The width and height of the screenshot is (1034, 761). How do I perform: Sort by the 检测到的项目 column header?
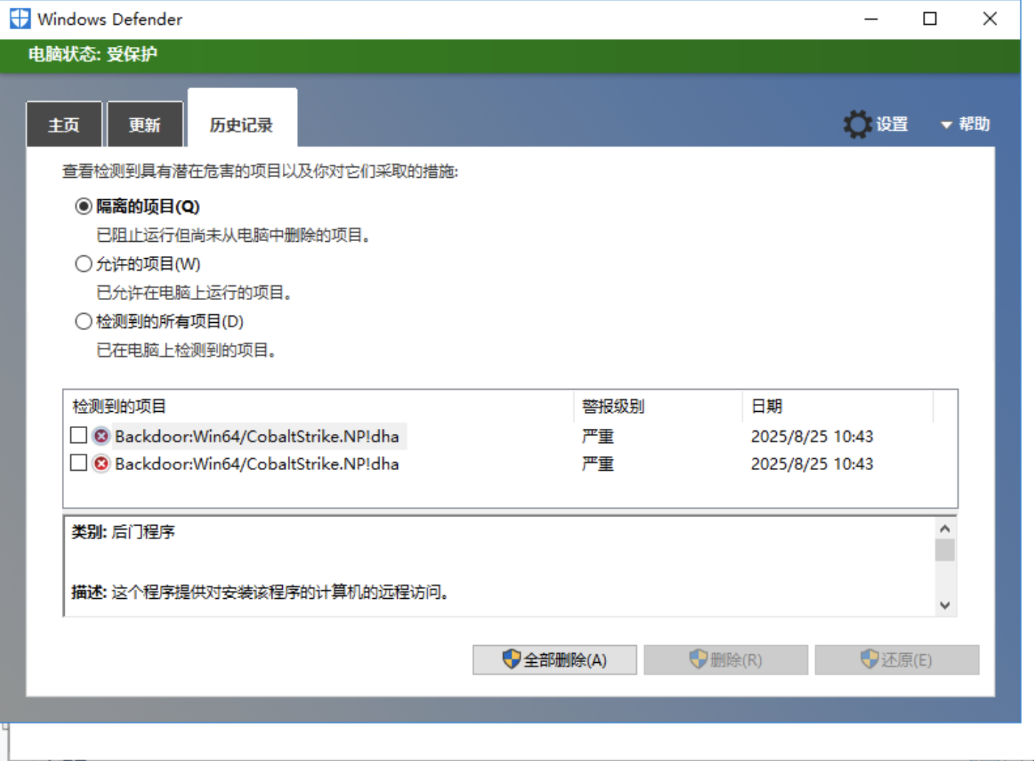[x=318, y=406]
